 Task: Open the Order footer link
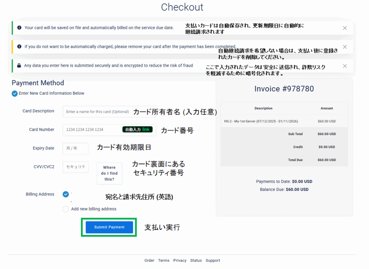click(x=149, y=261)
